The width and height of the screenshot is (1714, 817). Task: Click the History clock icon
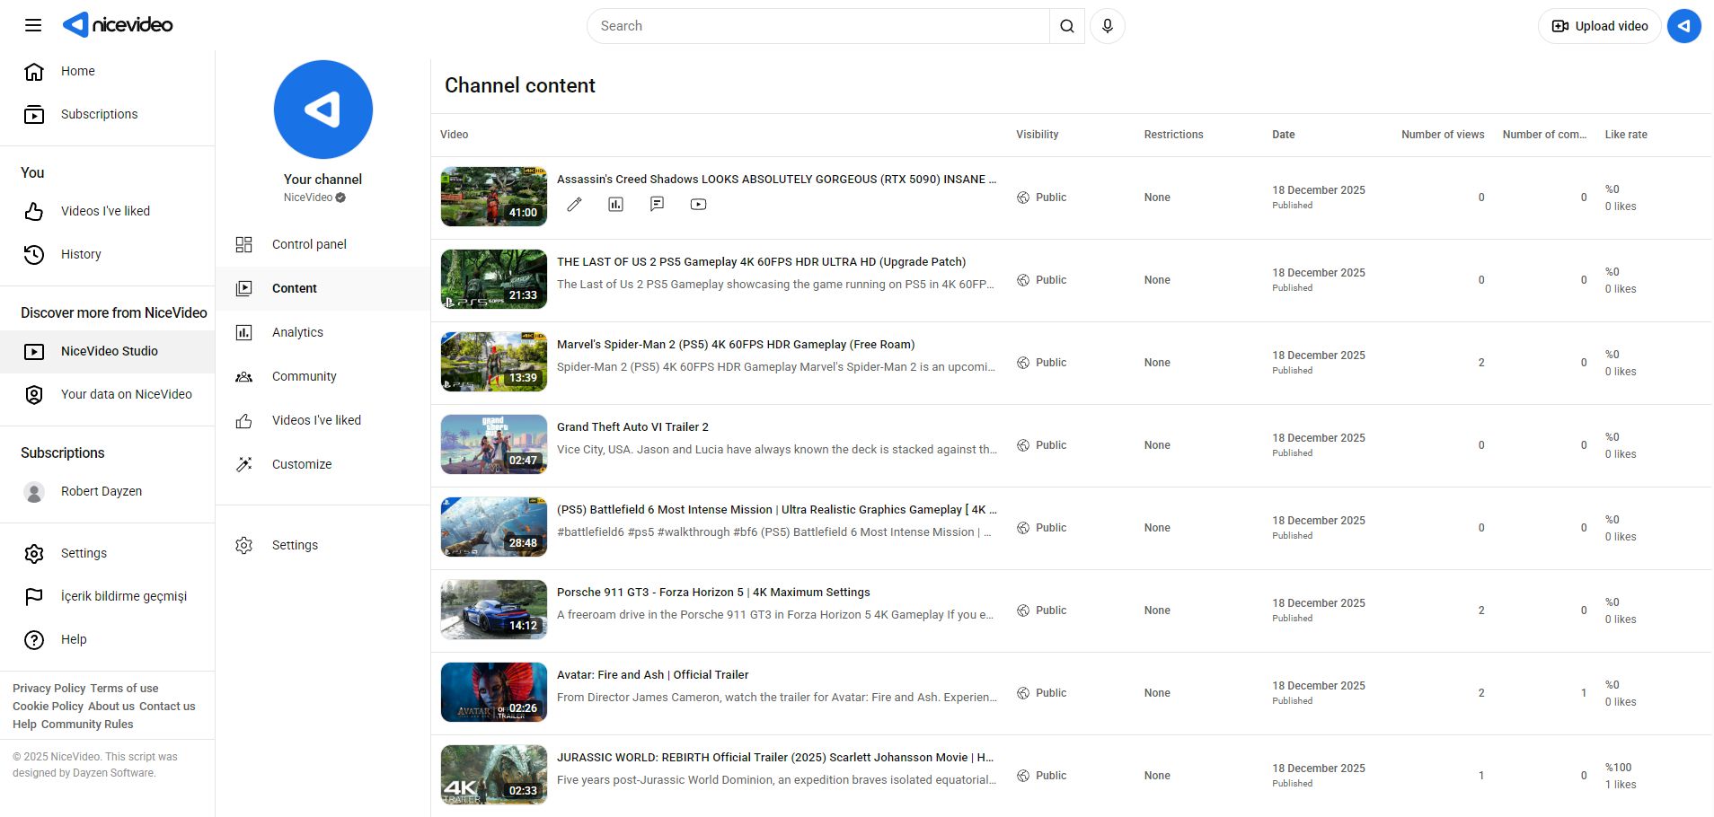coord(34,254)
